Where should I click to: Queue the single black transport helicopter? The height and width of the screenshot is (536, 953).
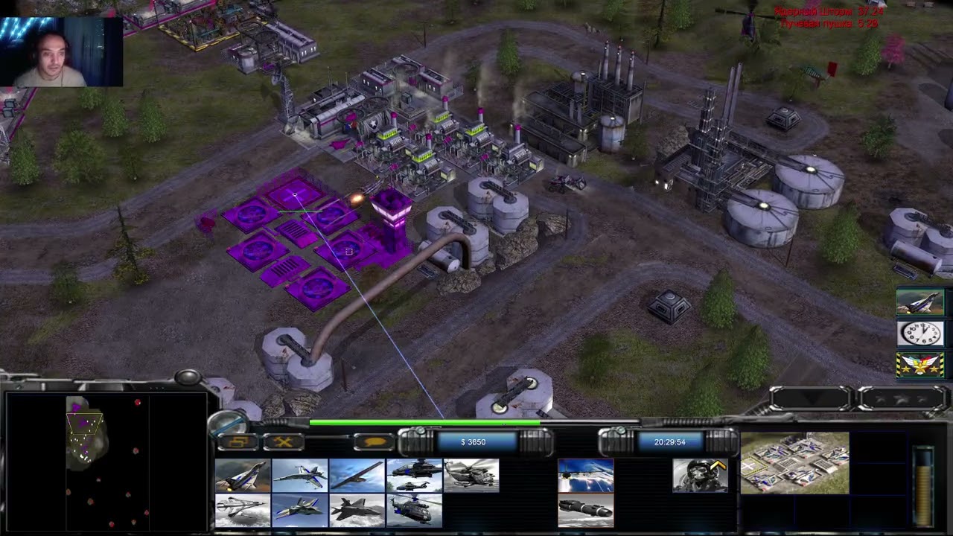click(x=414, y=511)
